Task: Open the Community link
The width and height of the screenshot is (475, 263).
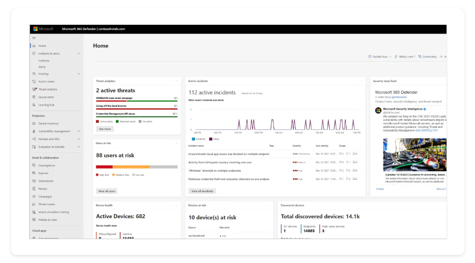Action: point(427,56)
